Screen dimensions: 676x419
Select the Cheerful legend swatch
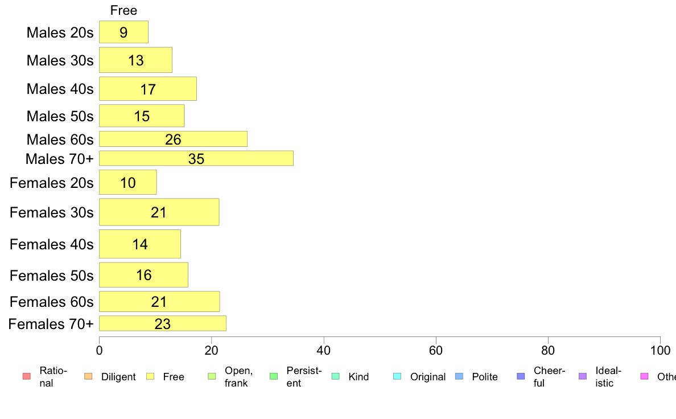pos(521,376)
